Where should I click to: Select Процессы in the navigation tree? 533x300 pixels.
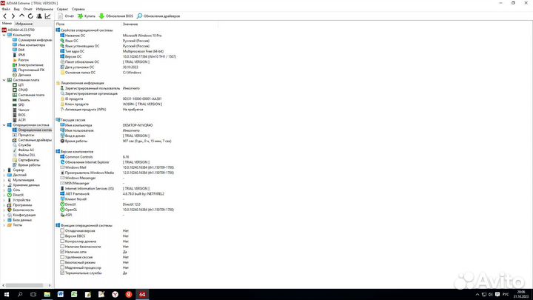click(25, 135)
